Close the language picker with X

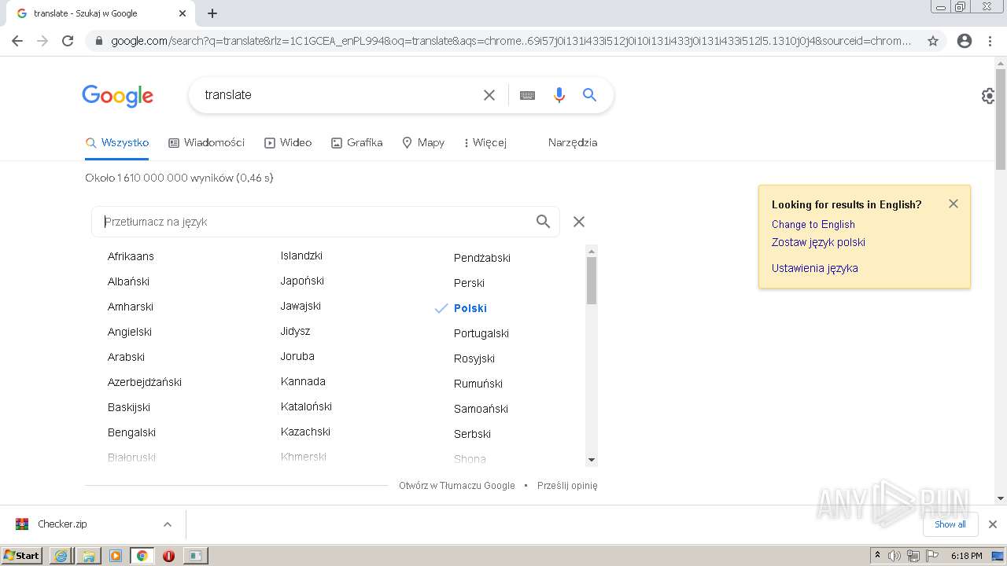pyautogui.click(x=579, y=222)
